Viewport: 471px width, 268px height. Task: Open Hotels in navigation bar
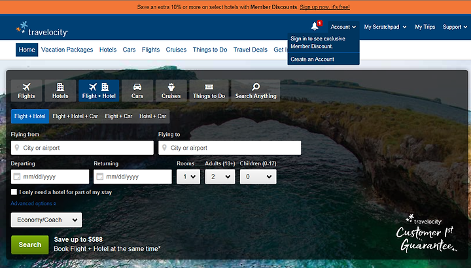coord(108,50)
